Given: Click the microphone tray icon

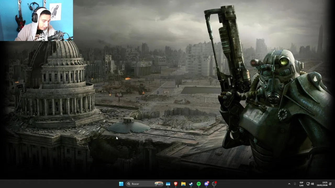Looking at the screenshot, I should [295, 184].
